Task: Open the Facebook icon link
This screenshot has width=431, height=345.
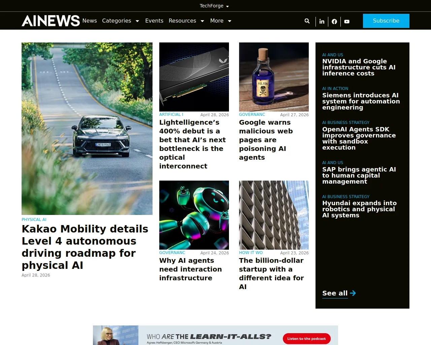Action: [x=334, y=21]
